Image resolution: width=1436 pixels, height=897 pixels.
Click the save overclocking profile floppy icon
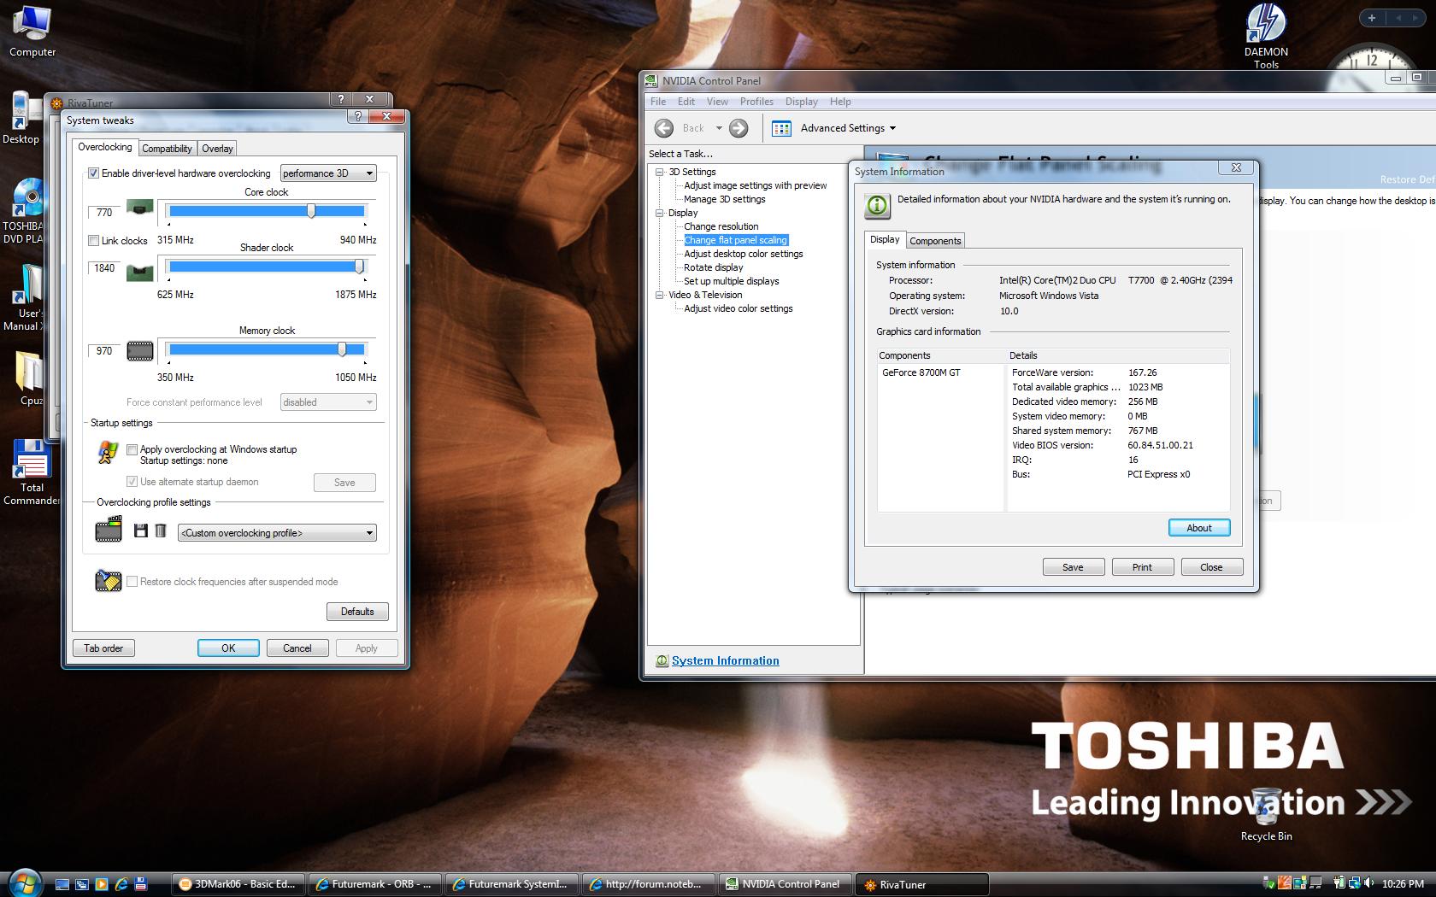coord(141,531)
